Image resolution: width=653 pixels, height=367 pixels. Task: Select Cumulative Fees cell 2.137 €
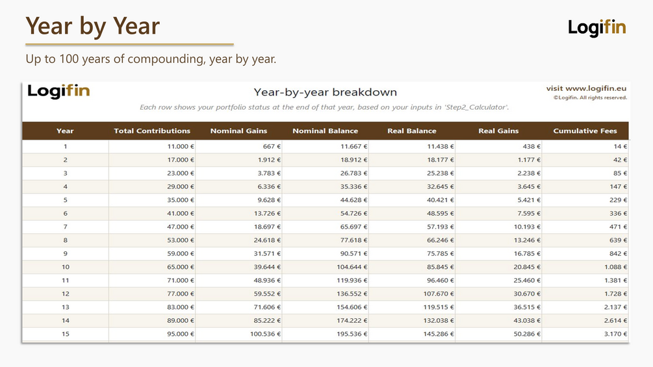585,307
